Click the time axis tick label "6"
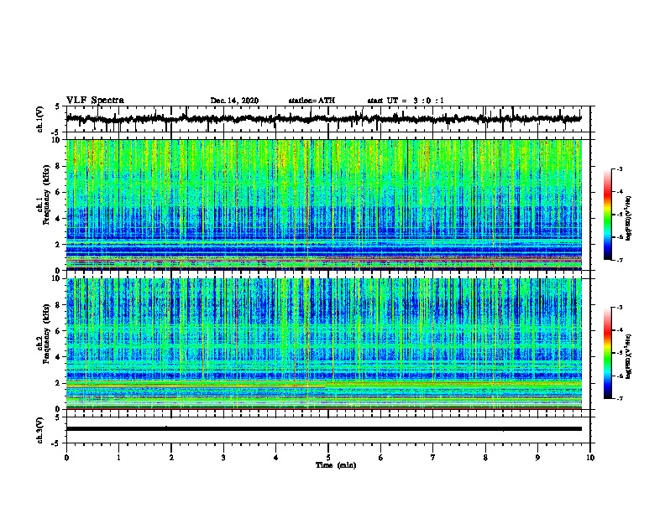 click(381, 458)
